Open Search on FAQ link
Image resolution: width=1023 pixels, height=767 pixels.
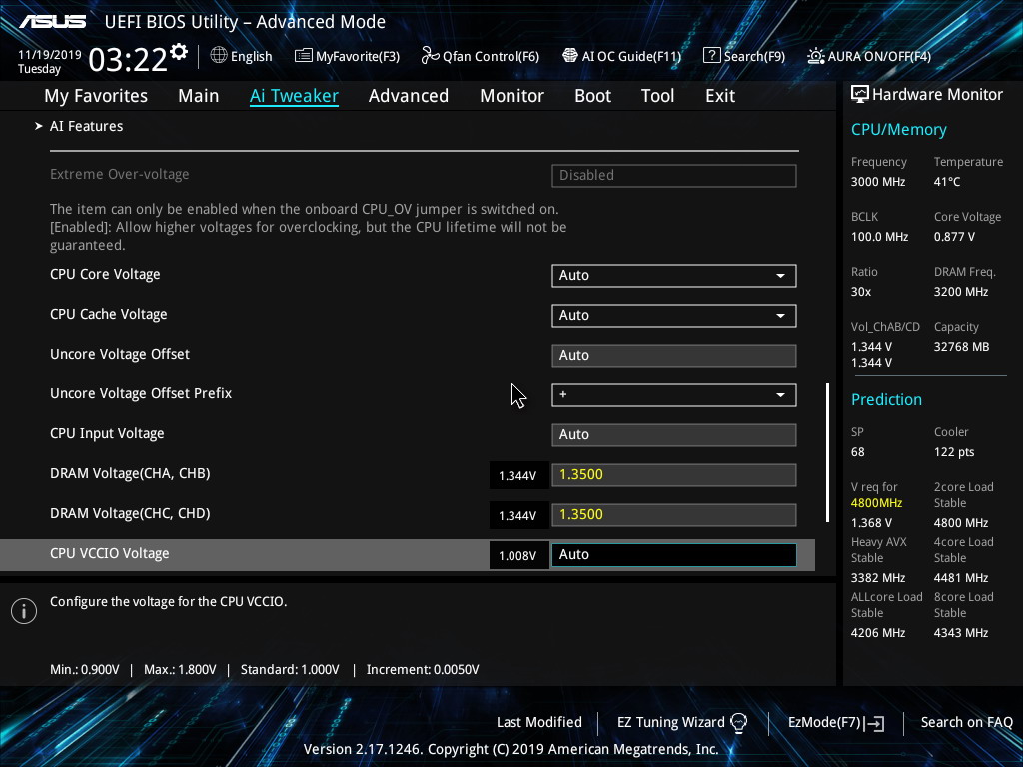pyautogui.click(x=966, y=723)
